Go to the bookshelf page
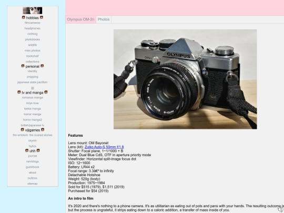This screenshot has width=284, height=213. (x=33, y=56)
